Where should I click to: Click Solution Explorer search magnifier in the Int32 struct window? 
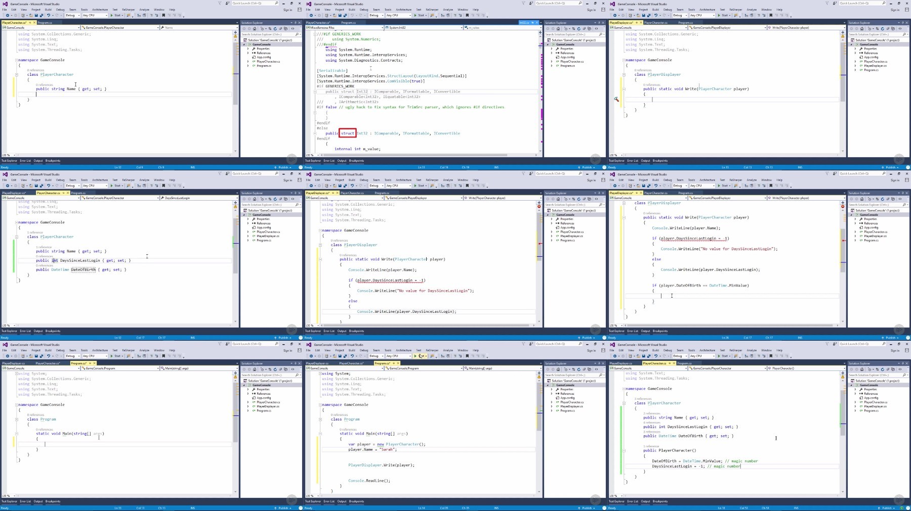tap(601, 34)
